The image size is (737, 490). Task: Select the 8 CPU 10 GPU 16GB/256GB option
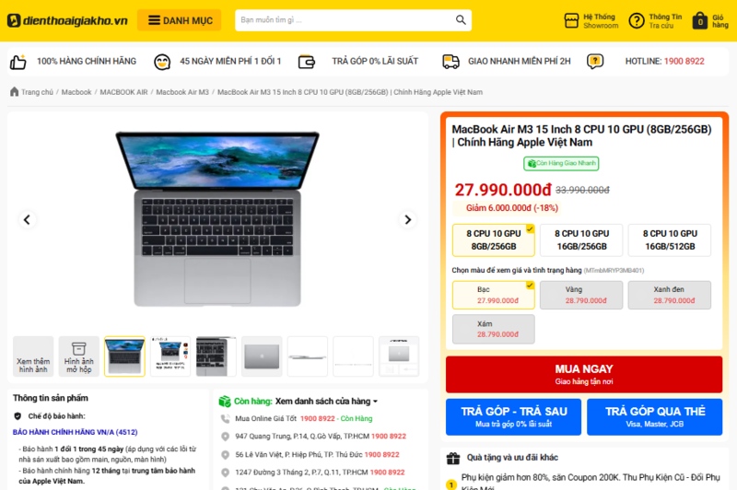(x=581, y=240)
